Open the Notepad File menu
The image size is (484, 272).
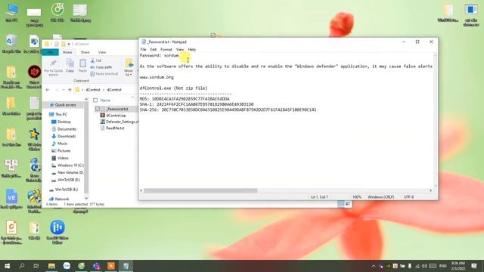click(143, 49)
